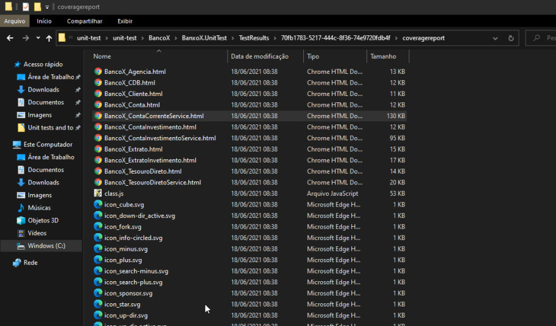Navigate to BancoX in address breadcrumb
The image size is (556, 326).
pos(159,38)
